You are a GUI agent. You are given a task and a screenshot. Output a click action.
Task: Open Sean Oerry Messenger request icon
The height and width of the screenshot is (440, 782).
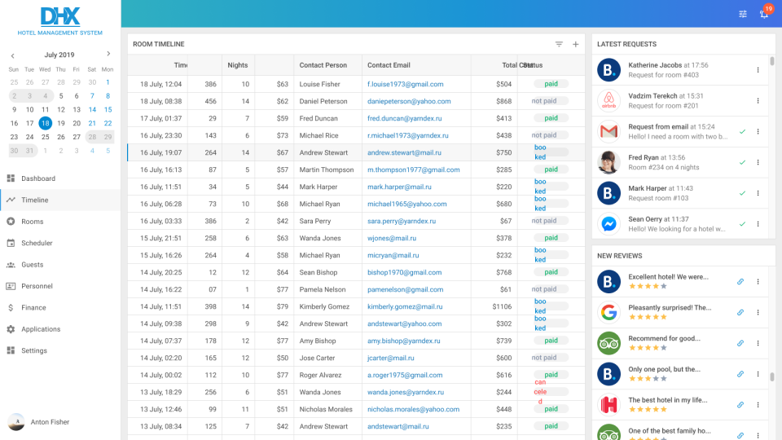click(609, 224)
